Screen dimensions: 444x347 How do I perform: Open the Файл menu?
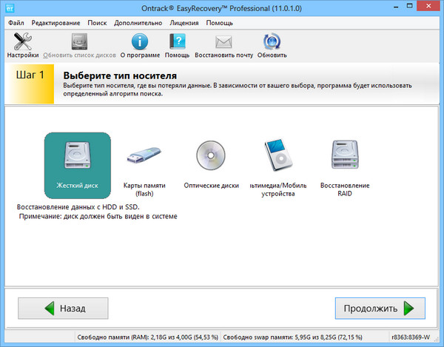[16, 23]
